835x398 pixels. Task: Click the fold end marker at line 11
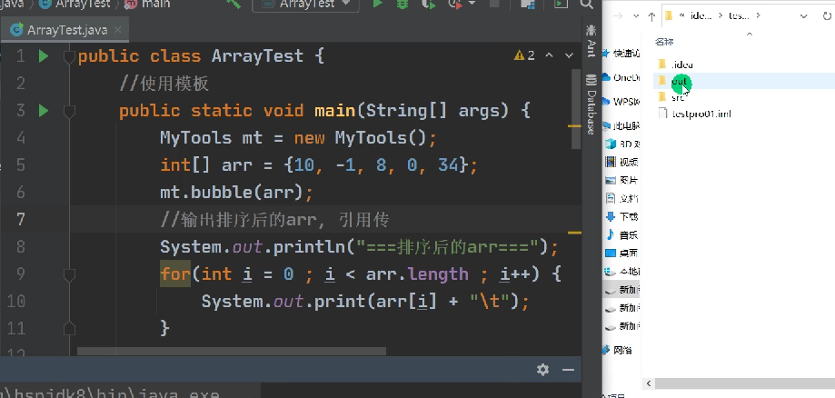pos(69,329)
